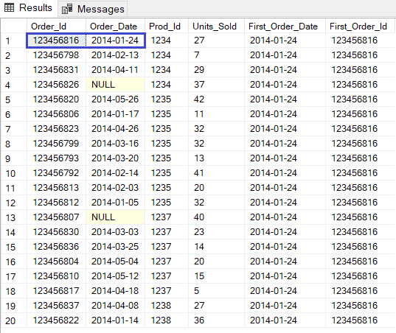Click Order_Date cell 2014-04-08
This screenshot has height=333, width=396.
[116, 306]
